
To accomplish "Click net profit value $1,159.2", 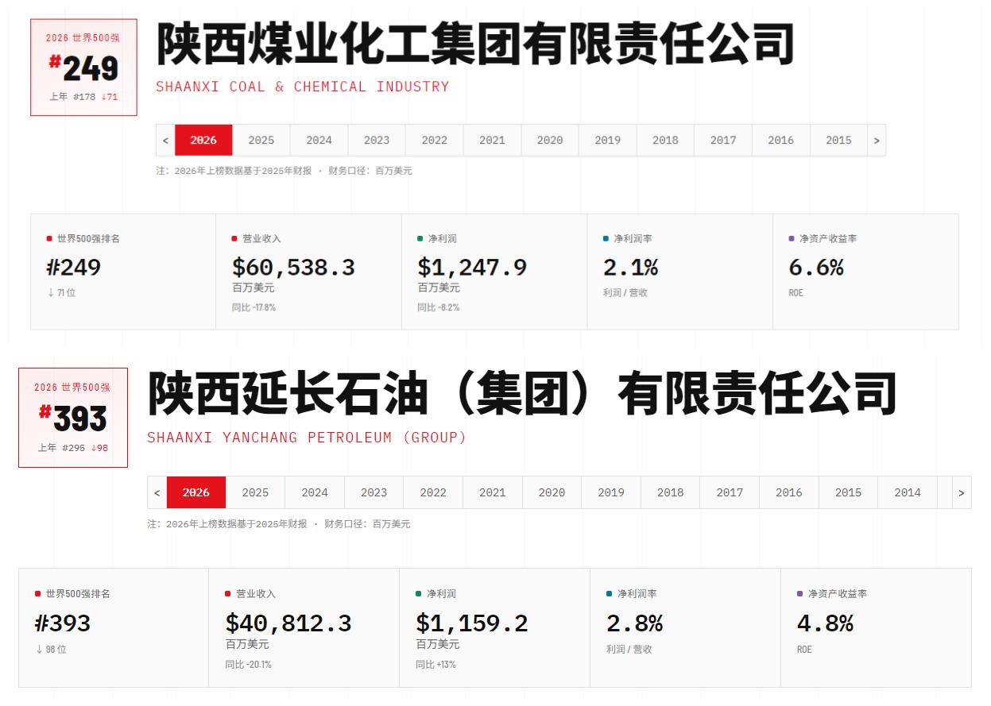I will click(x=472, y=623).
